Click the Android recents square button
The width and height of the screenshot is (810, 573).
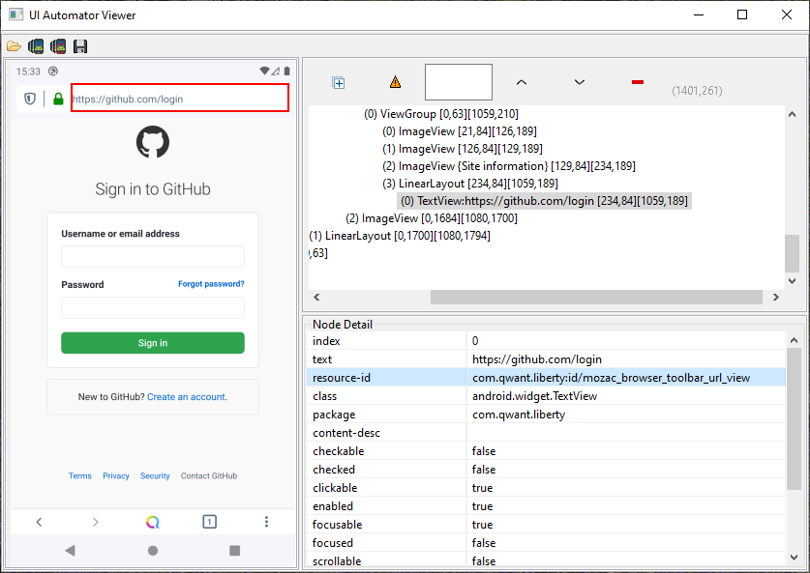coord(234,551)
